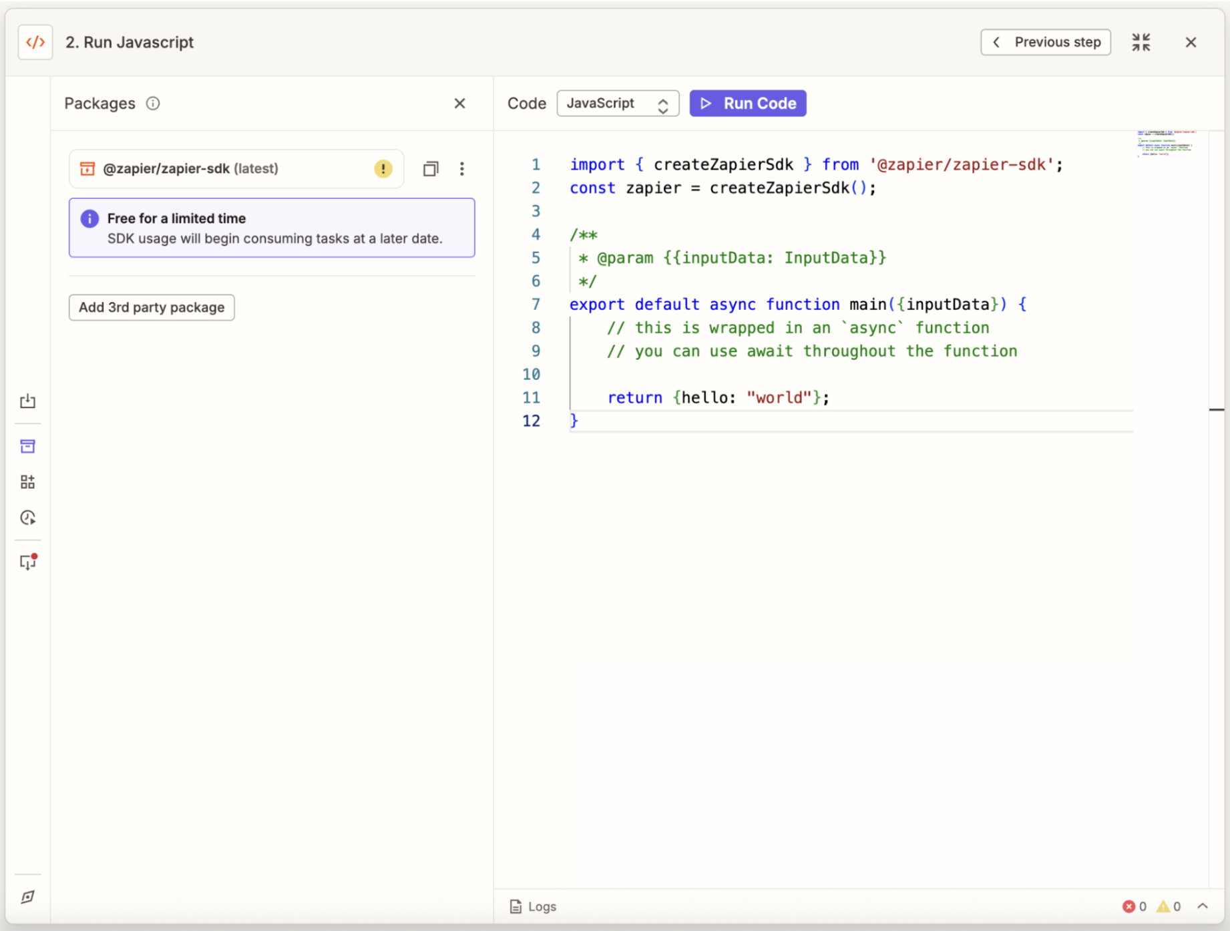Click the line 'const zapier = createZapierSdk();'
Screen dimensions: 1230x931
723,188
